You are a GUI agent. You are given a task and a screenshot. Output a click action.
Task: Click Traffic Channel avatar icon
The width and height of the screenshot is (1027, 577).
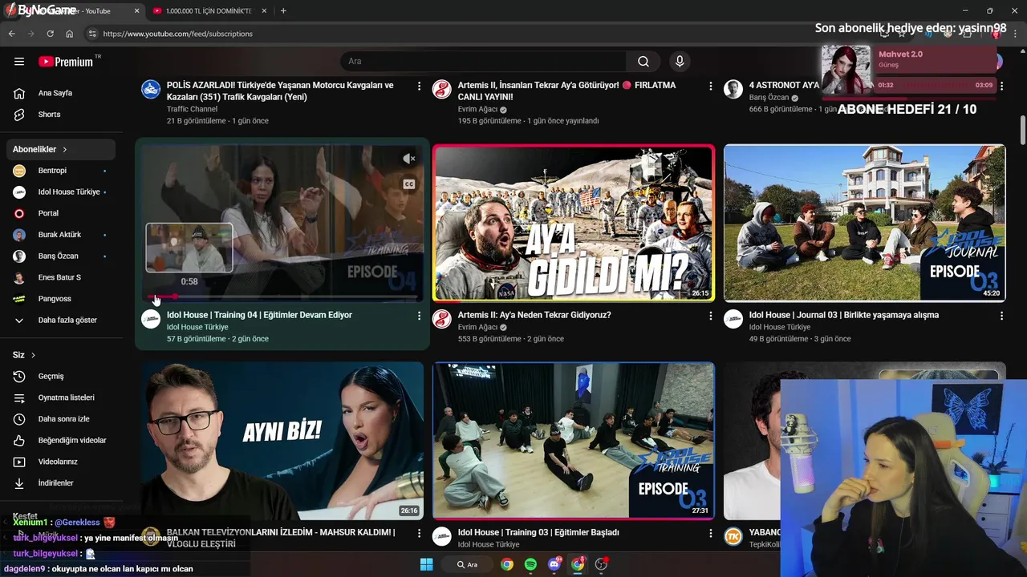pos(151,89)
